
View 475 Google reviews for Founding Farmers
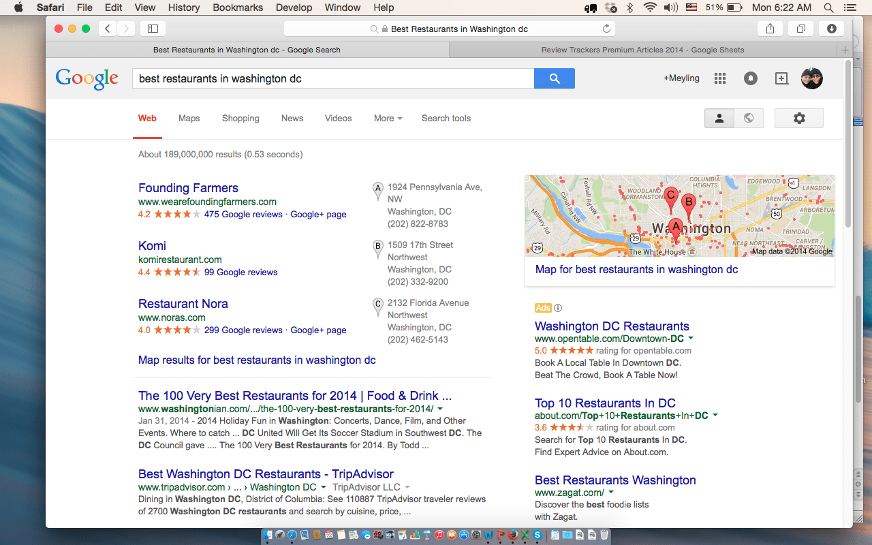243,214
